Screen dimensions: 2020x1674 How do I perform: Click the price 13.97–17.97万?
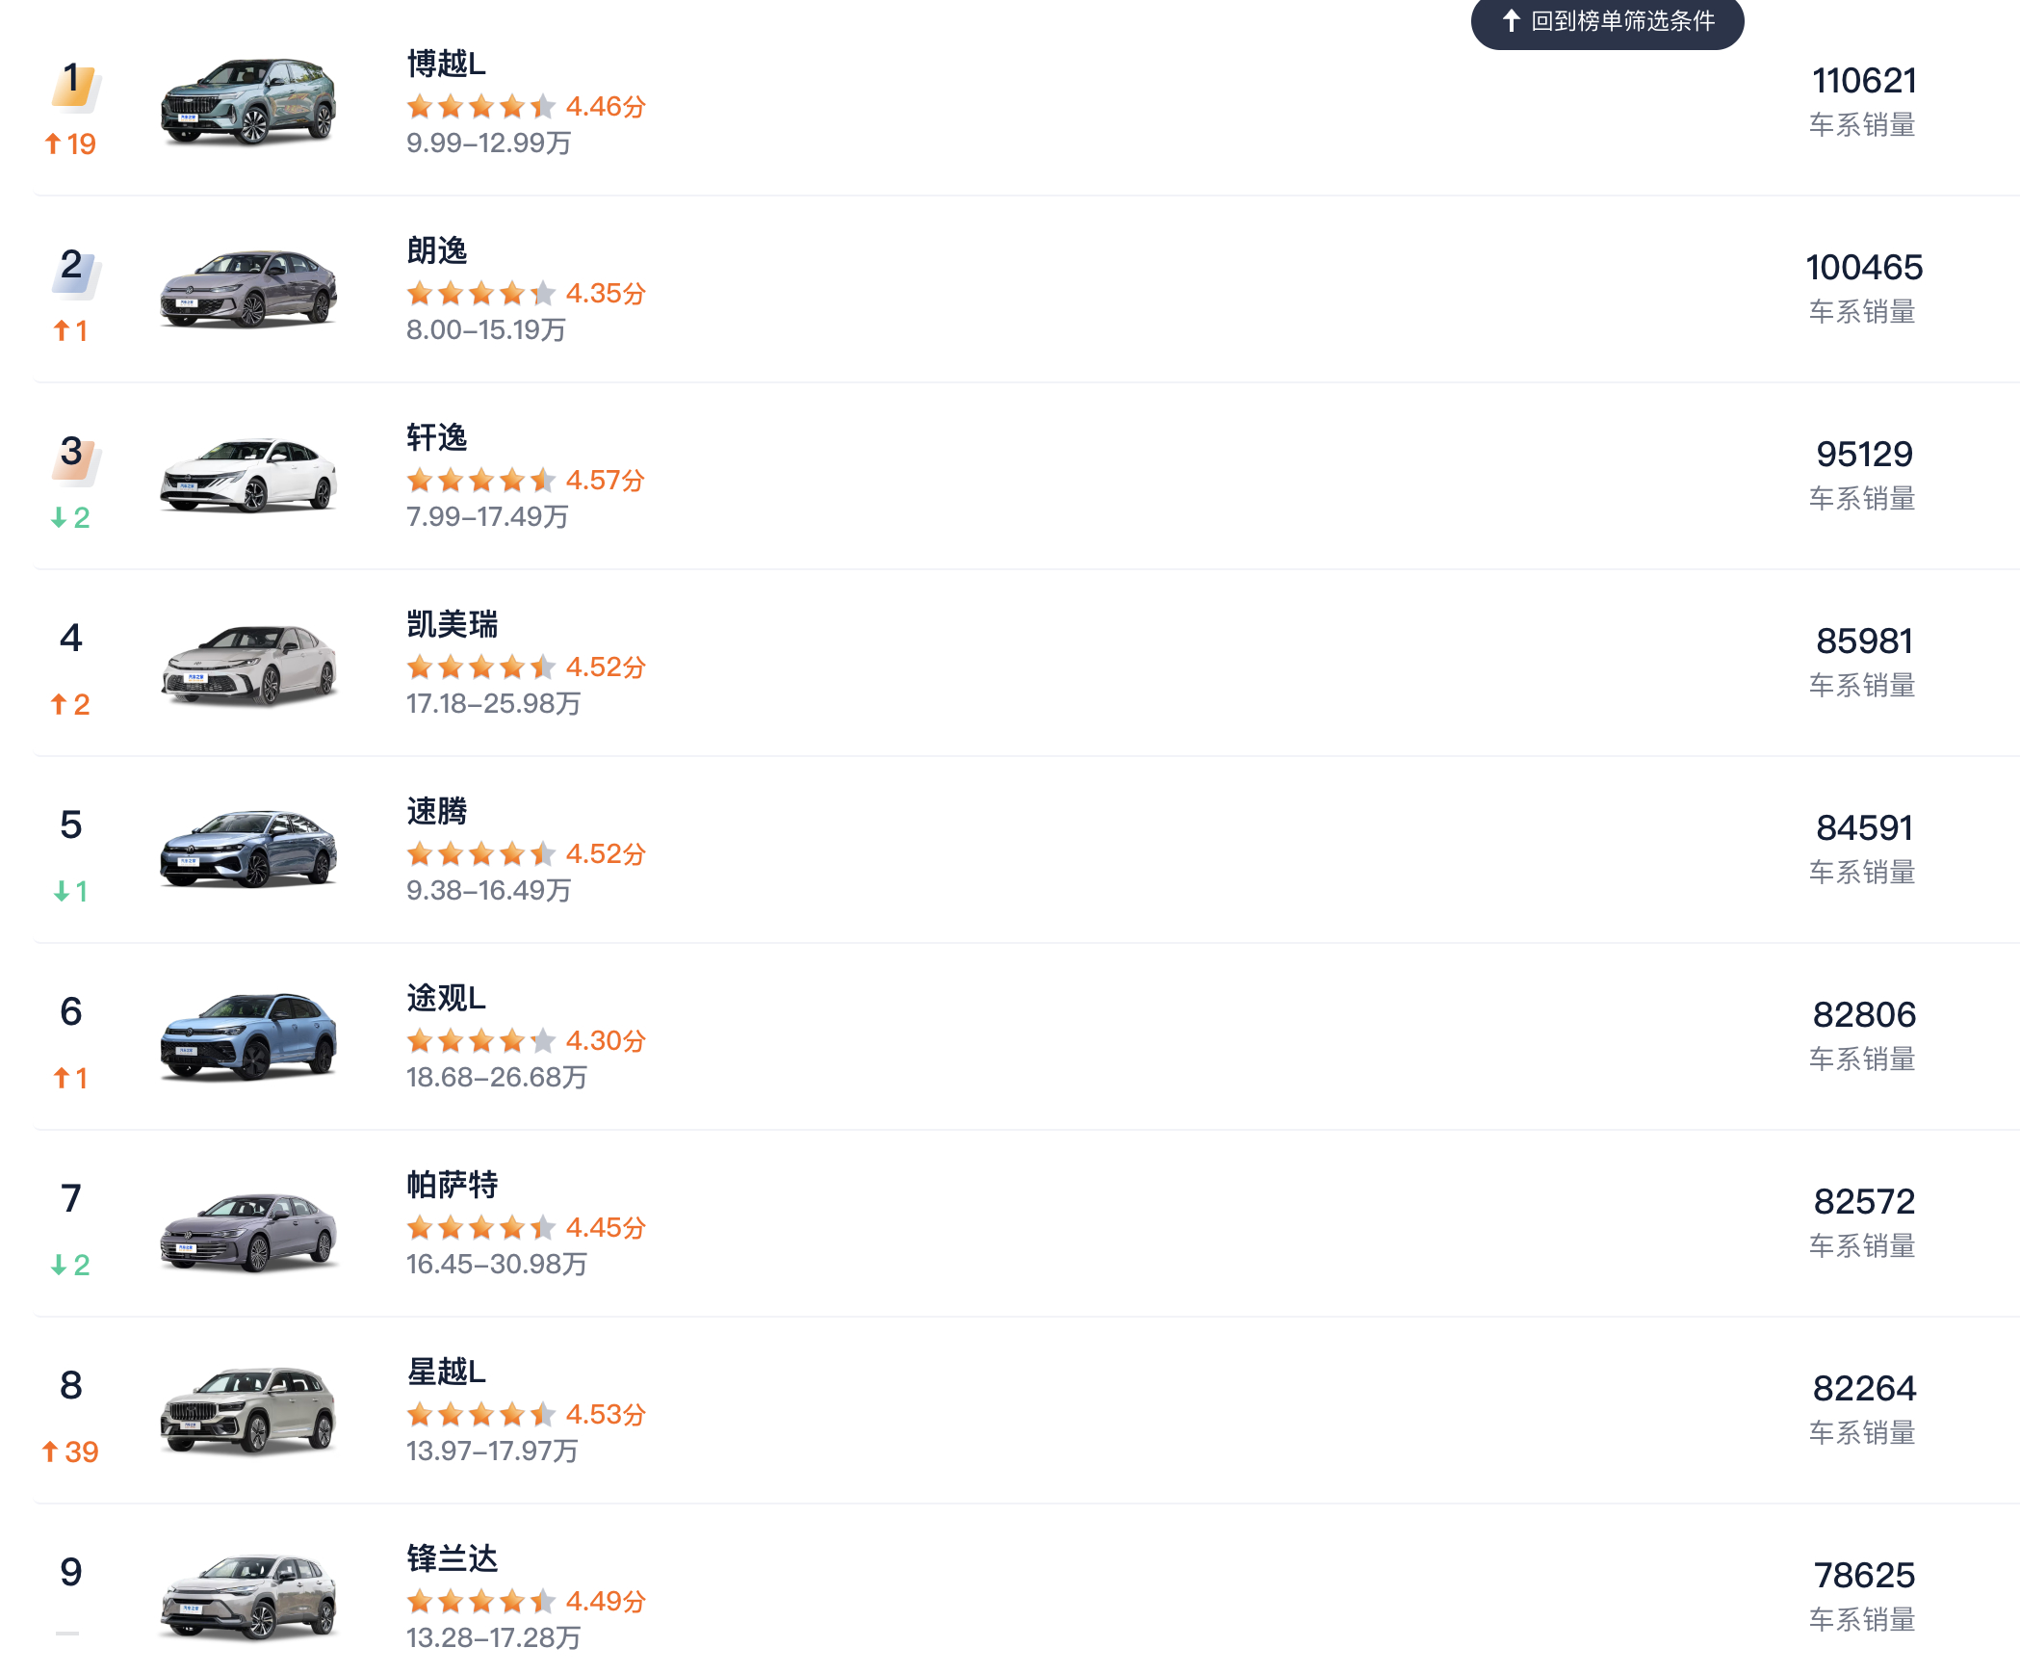tap(492, 1451)
